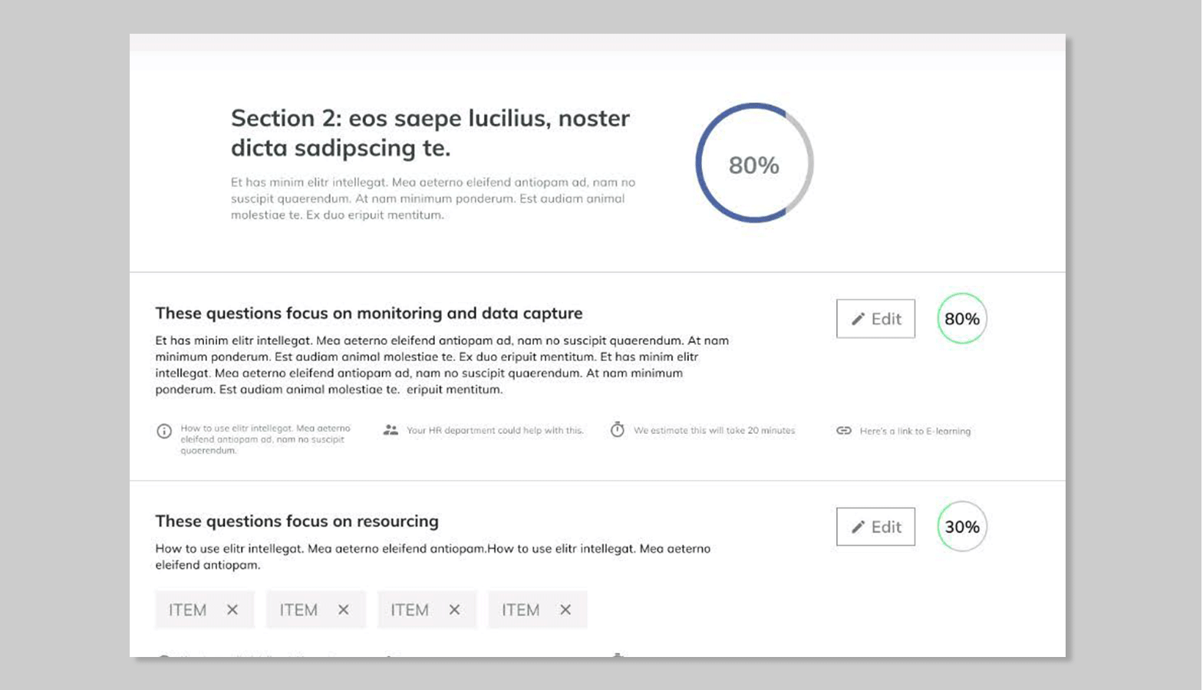Screen dimensions: 1203x690
Task: Remove the second ITEM tag with its X
Action: (344, 609)
